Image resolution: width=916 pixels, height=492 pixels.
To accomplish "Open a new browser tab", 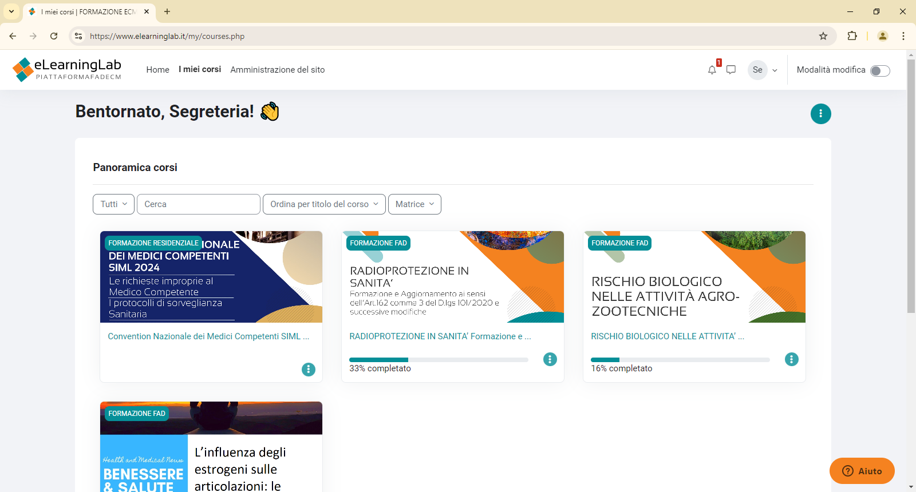I will 167,11.
